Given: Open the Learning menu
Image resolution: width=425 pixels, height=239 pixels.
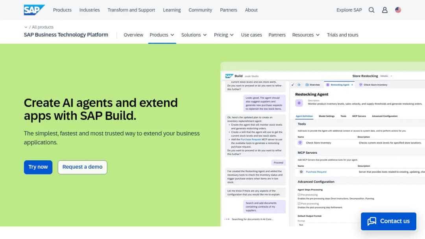Looking at the screenshot, I should point(172,10).
